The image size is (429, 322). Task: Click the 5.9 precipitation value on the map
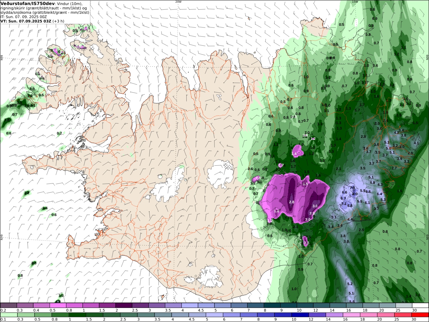363,191
